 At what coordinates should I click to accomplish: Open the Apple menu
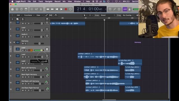(x=12, y=1)
